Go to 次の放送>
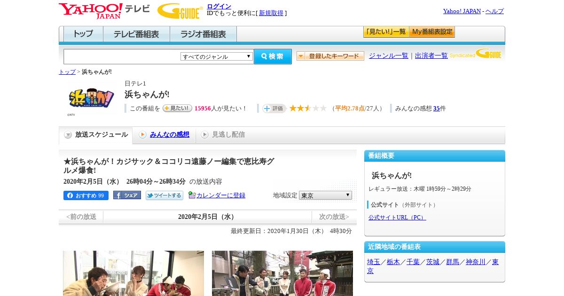 (x=334, y=217)
